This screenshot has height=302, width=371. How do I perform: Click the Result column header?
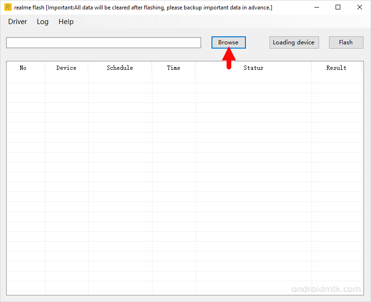point(337,68)
